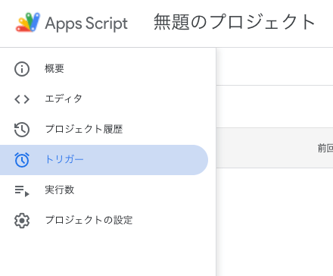Click the Apps Script colorful logo icon
Image resolution: width=333 pixels, height=276 pixels.
point(28,22)
